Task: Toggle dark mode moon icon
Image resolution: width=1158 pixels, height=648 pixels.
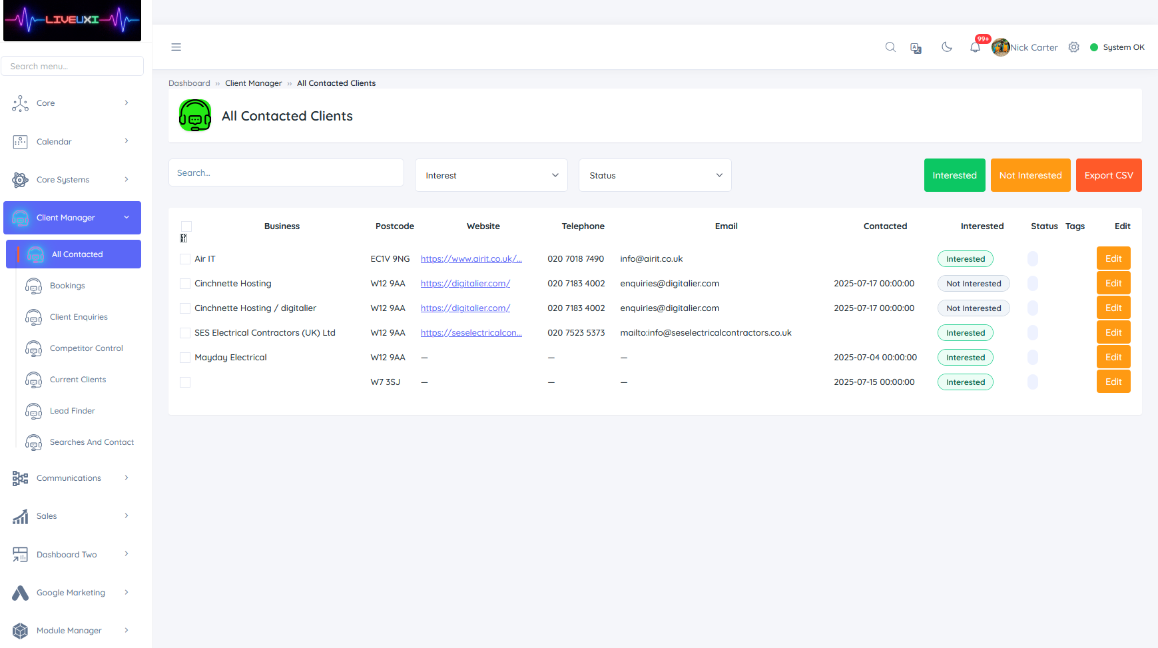Action: [946, 47]
